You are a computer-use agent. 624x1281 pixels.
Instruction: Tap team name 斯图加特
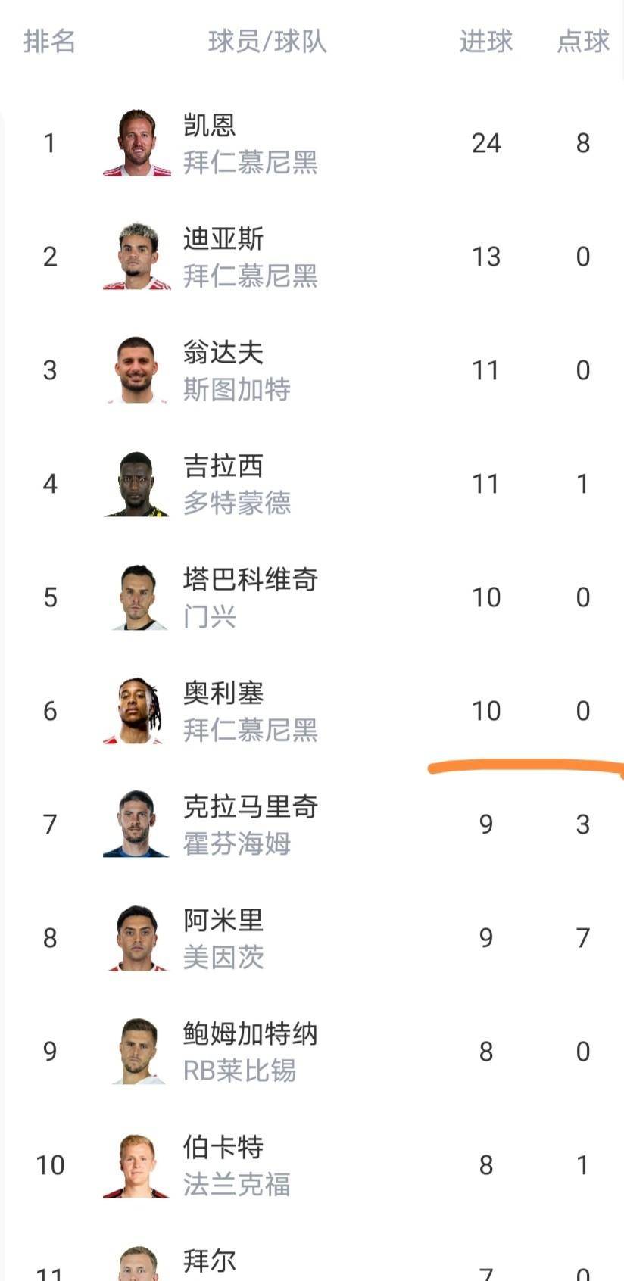click(x=236, y=389)
